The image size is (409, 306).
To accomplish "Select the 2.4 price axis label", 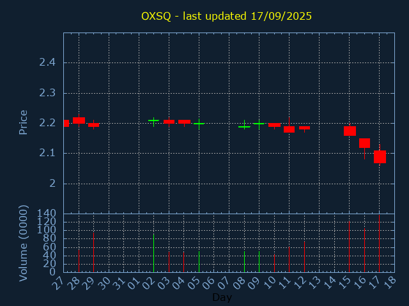I will (x=47, y=62).
